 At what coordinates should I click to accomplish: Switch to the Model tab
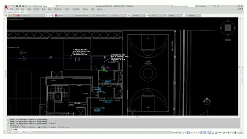point(9,132)
